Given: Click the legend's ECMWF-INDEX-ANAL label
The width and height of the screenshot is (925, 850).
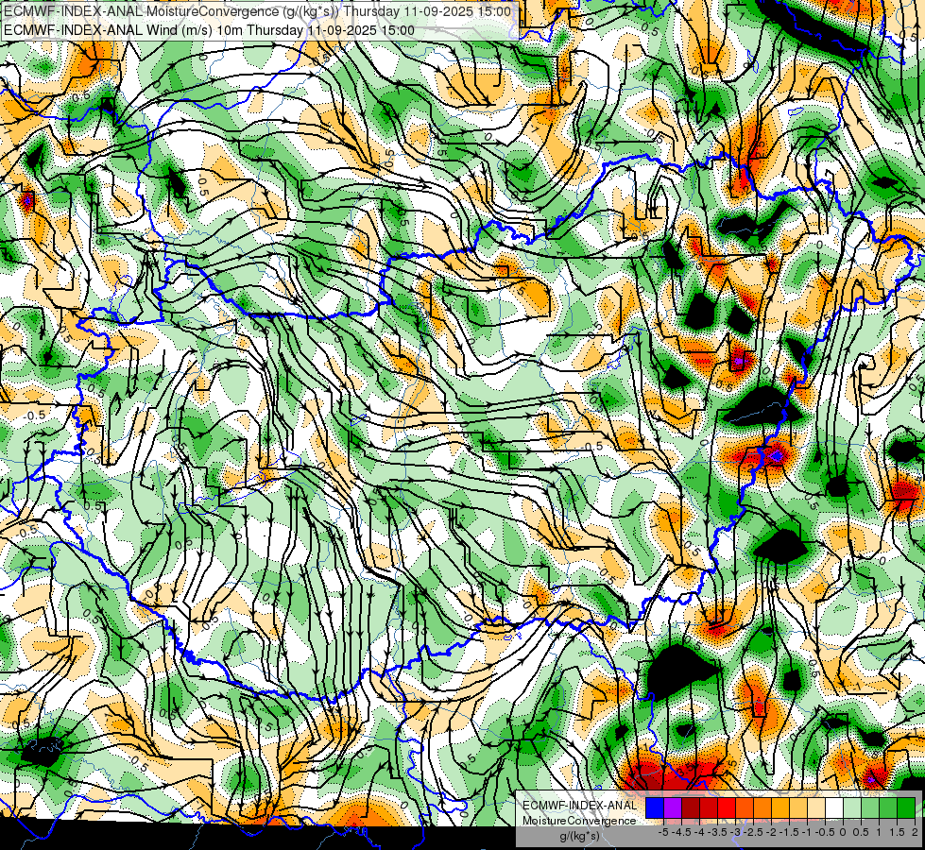Looking at the screenshot, I should [x=579, y=806].
